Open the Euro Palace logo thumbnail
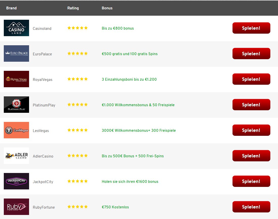The width and height of the screenshot is (278, 219). pyautogui.click(x=16, y=53)
